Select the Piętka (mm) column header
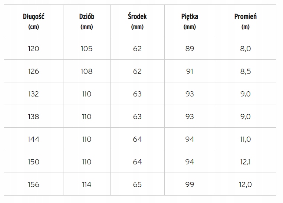Image resolution: width=283 pixels, height=203 pixels. [x=190, y=21]
